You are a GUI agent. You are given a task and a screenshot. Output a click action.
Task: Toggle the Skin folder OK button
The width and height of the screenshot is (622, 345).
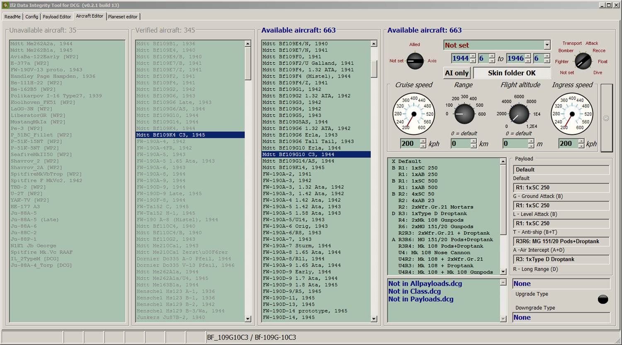click(x=512, y=73)
